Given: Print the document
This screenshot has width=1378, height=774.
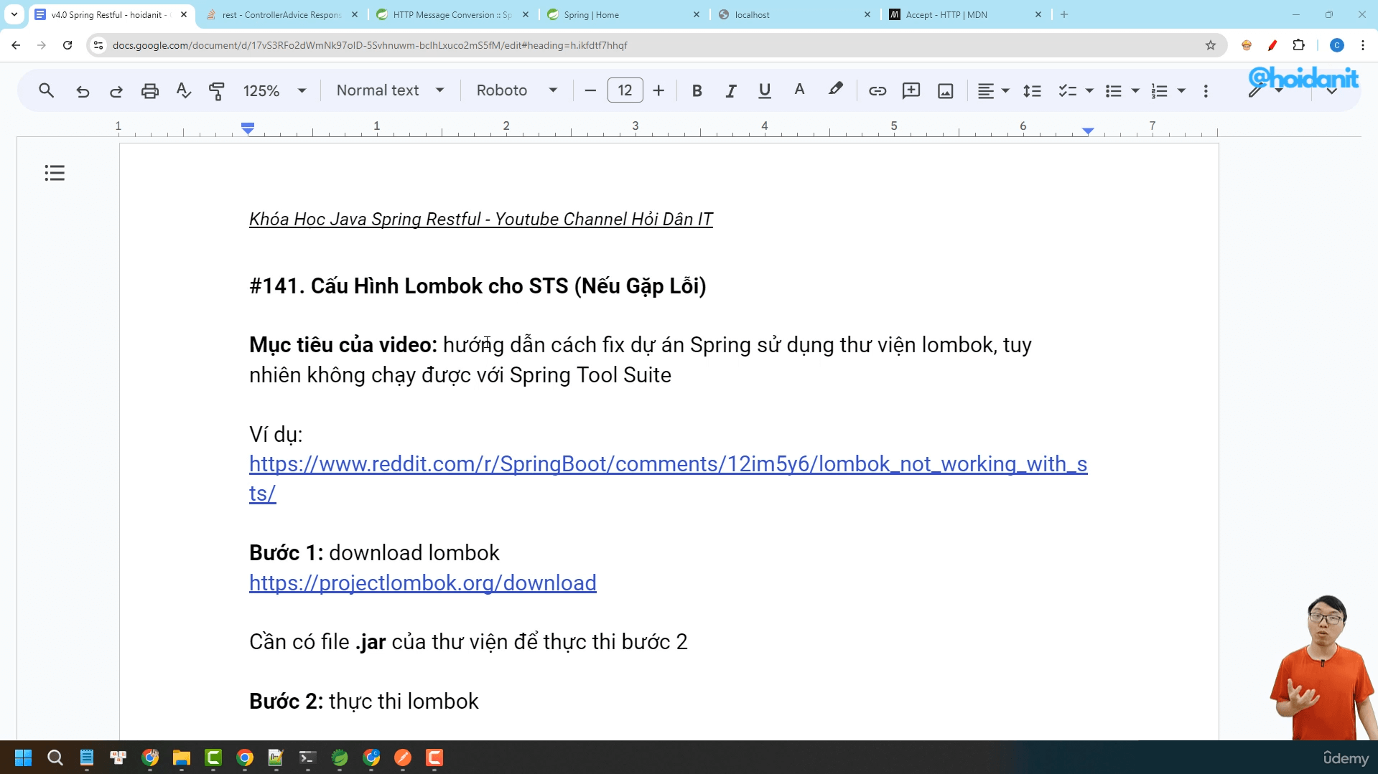Looking at the screenshot, I should (150, 91).
